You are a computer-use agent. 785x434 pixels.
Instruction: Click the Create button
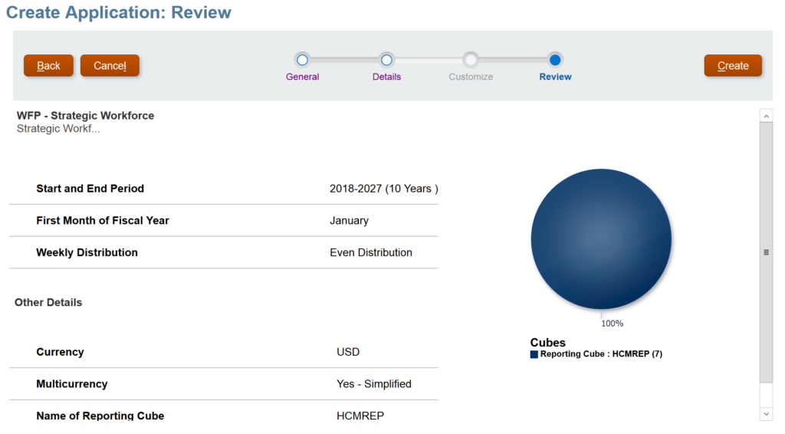click(733, 66)
